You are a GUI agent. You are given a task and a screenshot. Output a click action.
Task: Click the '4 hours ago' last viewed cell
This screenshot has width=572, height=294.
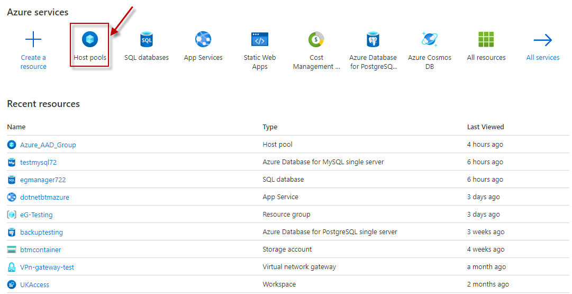pyautogui.click(x=485, y=144)
